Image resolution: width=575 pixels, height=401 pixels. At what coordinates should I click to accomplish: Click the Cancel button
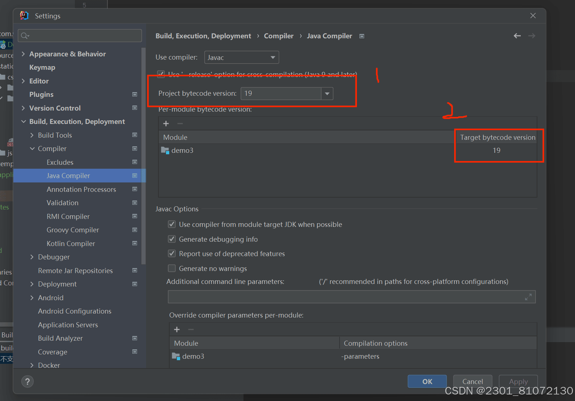pyautogui.click(x=473, y=381)
